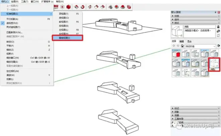
Task: Choose 顶视图(T) top view
Action: 68,14
